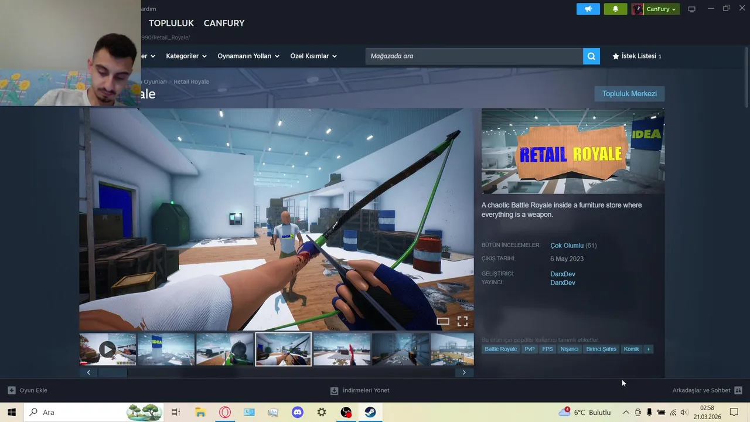The image size is (750, 422).
Task: Open notifications bell in Steam header
Action: coord(615,9)
